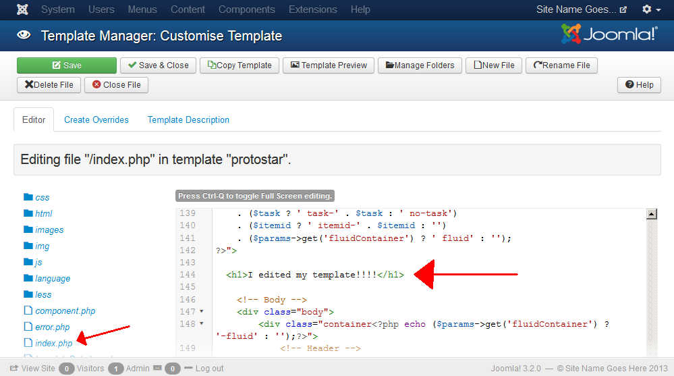
Task: Click Delete File button
Action: [49, 85]
